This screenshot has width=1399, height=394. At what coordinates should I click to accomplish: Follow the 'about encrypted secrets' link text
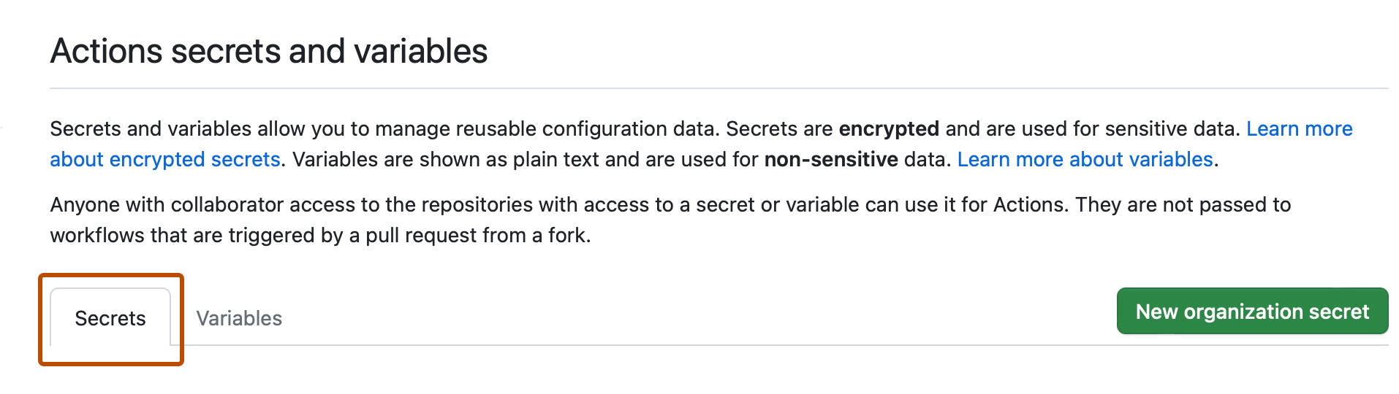tap(165, 159)
